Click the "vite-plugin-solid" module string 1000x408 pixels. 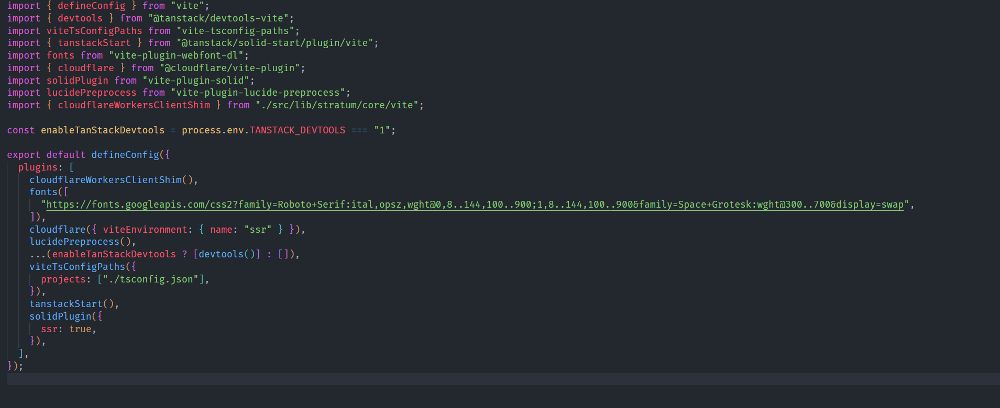[196, 81]
